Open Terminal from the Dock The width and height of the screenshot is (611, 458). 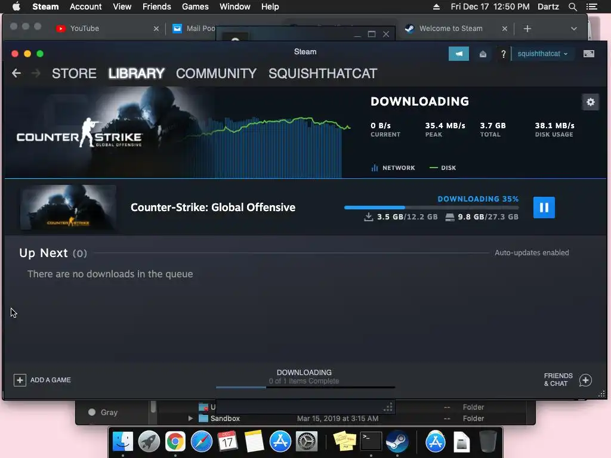(x=371, y=441)
